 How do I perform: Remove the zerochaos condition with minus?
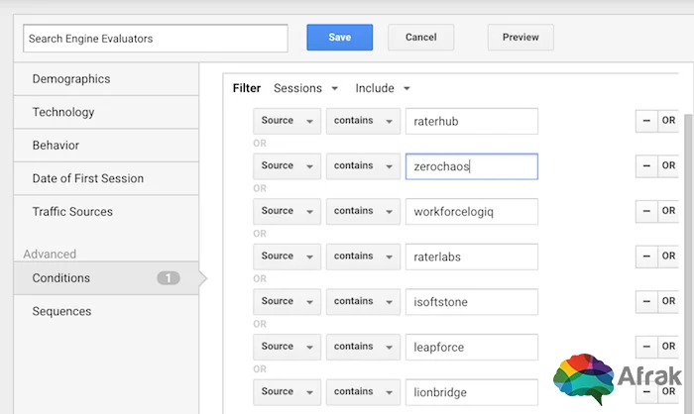[646, 165]
